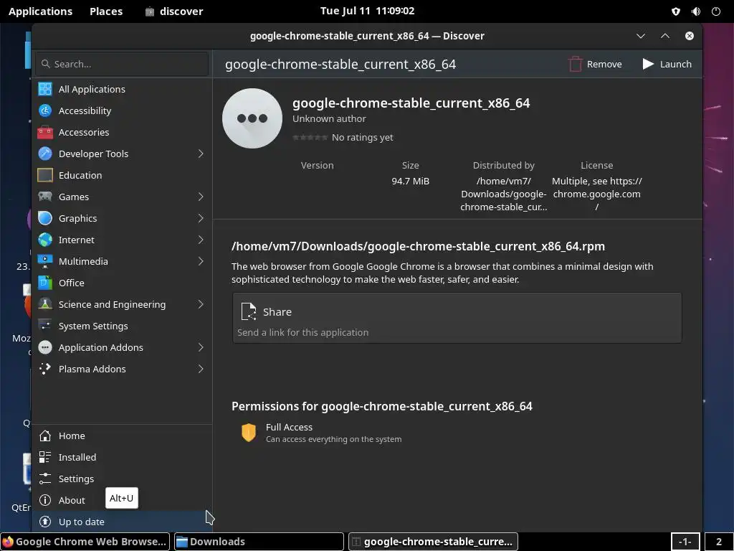Click the Remove button label
Screen dimensions: 734x551
tap(604, 64)
